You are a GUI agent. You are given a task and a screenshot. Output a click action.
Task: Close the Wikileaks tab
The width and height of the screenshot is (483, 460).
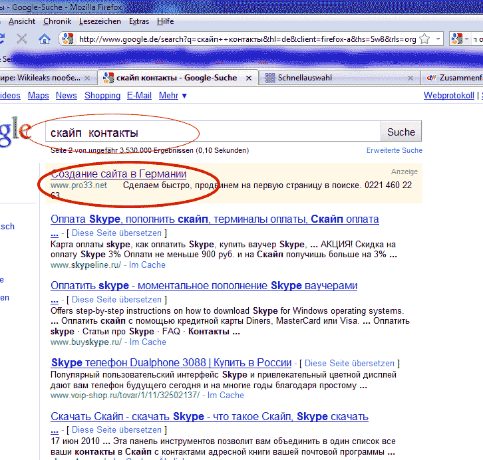pyautogui.click(x=87, y=78)
